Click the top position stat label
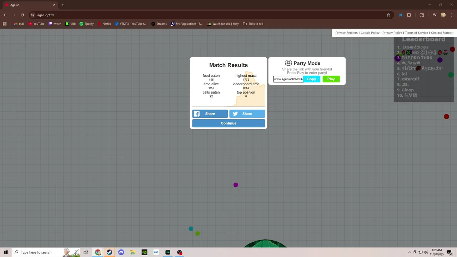This screenshot has height=257, width=457. click(x=246, y=92)
